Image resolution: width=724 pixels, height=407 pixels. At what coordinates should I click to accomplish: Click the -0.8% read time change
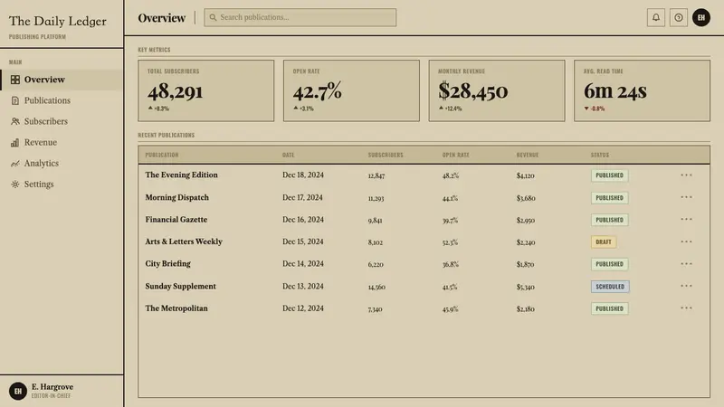tap(595, 109)
